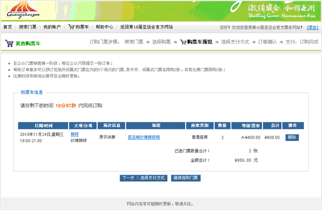Viewport: 322px width, 210px height.
Task: Click the 男子决赛 session cell
Action: click(107, 137)
